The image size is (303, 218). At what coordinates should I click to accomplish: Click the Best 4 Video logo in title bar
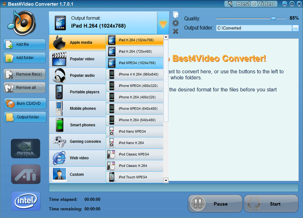click(x=251, y=4)
